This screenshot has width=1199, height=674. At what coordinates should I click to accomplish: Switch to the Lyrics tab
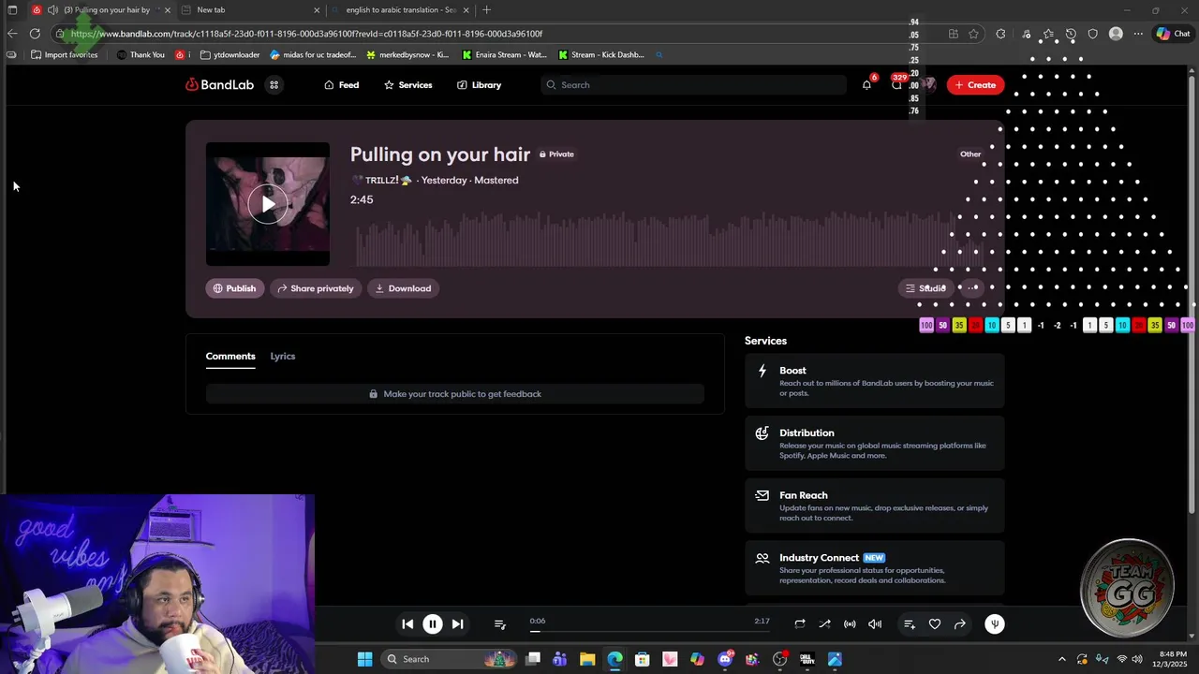(x=283, y=356)
